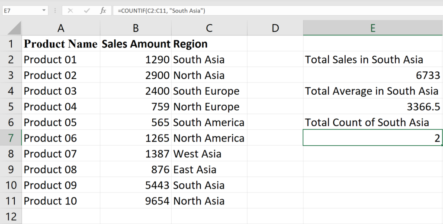Viewport: 443px width, 224px height.
Task: Select row 8 header
Action: 11,154
